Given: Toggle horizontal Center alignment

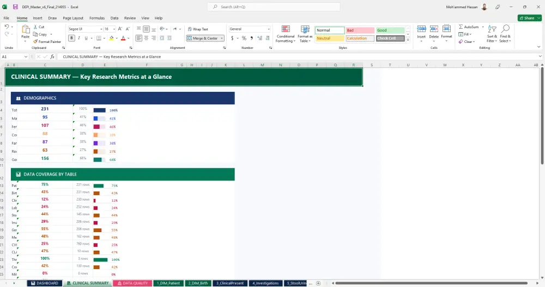Looking at the screenshot, I should [146, 38].
